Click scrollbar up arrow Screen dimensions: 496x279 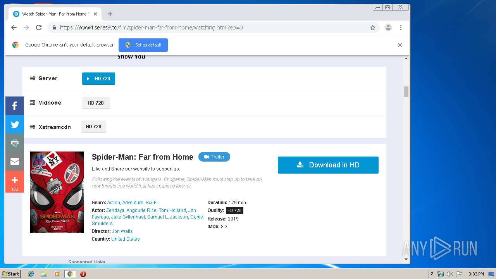406,59
